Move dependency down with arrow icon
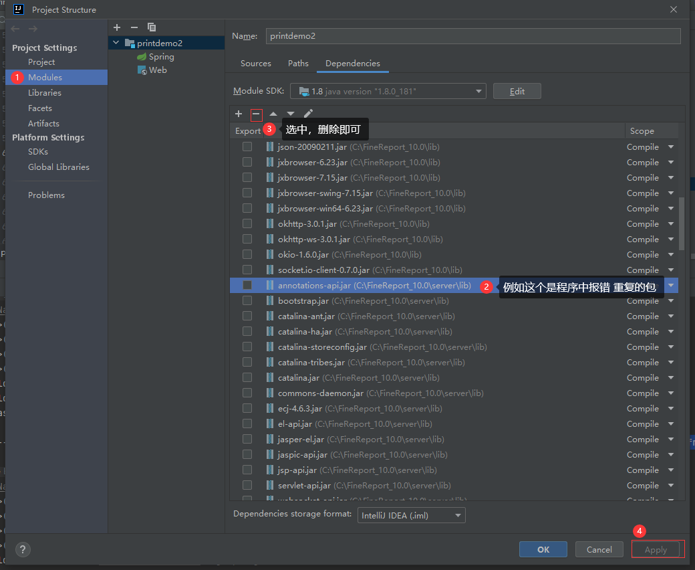The height and width of the screenshot is (570, 695). tap(290, 114)
